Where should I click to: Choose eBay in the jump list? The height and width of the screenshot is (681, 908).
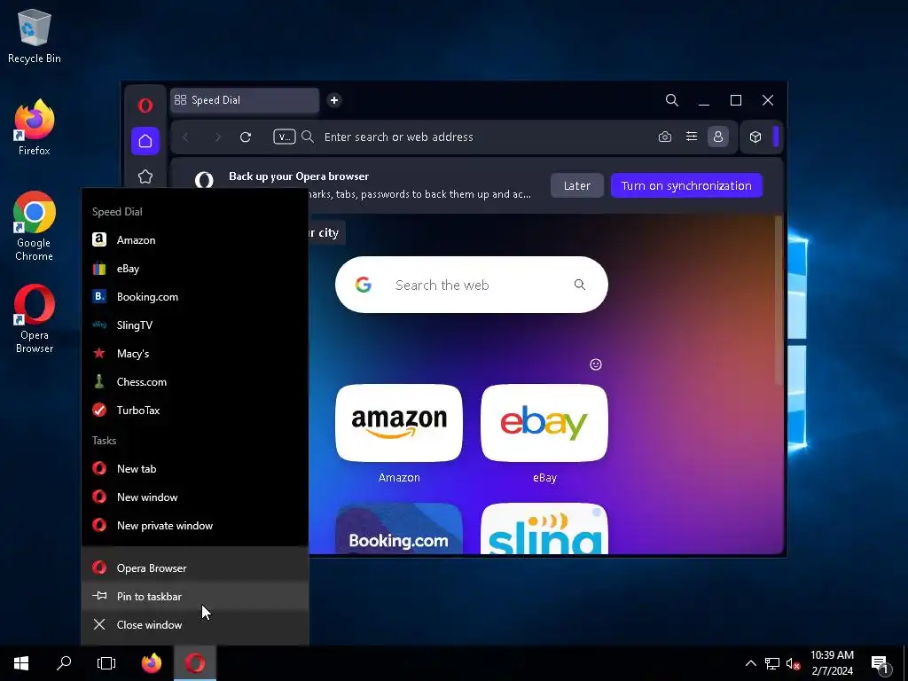195,268
